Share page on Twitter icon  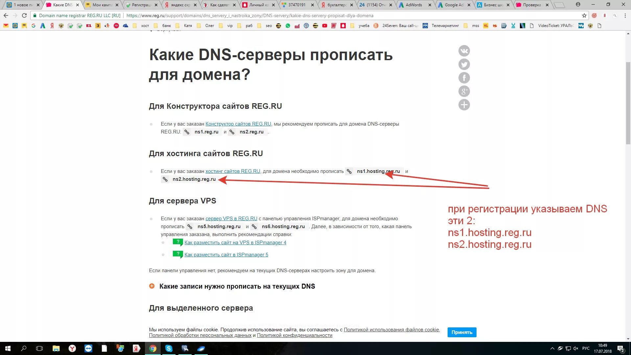(x=464, y=64)
